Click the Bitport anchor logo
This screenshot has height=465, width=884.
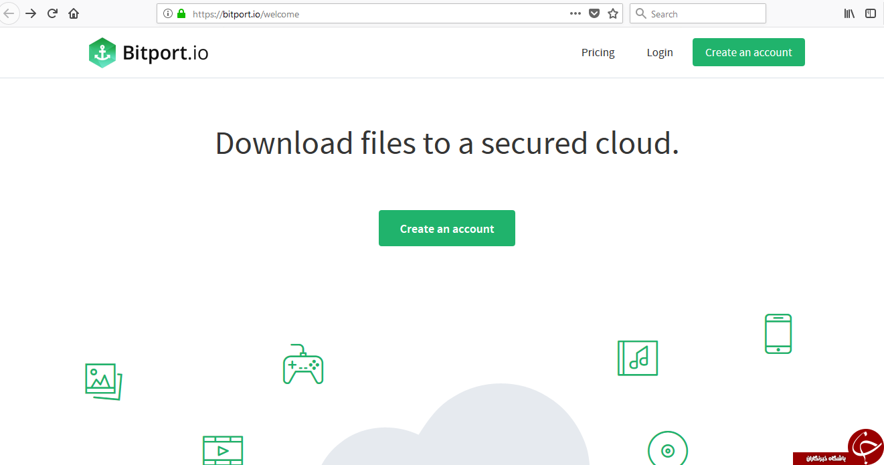(x=102, y=53)
